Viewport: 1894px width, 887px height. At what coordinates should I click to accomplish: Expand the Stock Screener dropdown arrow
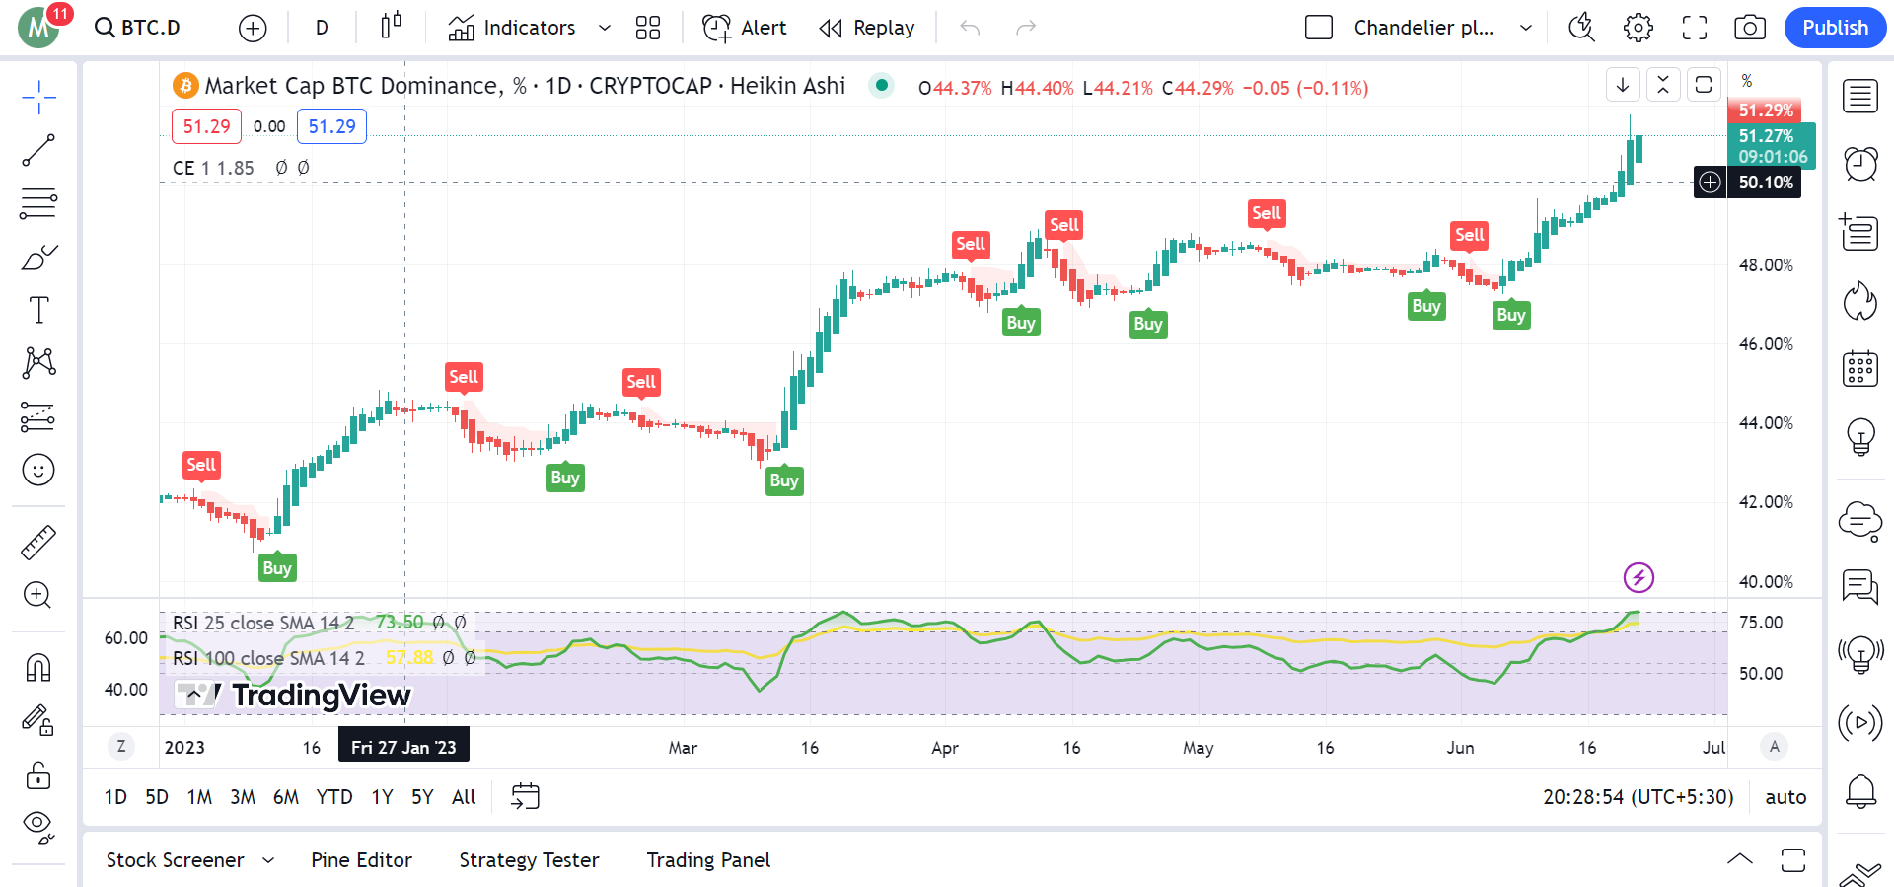(268, 860)
